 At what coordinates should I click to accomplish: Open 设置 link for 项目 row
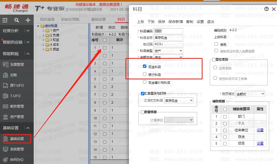coord(260,144)
